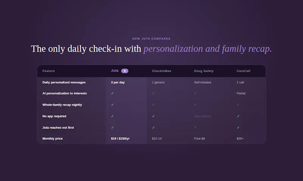Click the 'Monthly price' row label

click(x=53, y=138)
